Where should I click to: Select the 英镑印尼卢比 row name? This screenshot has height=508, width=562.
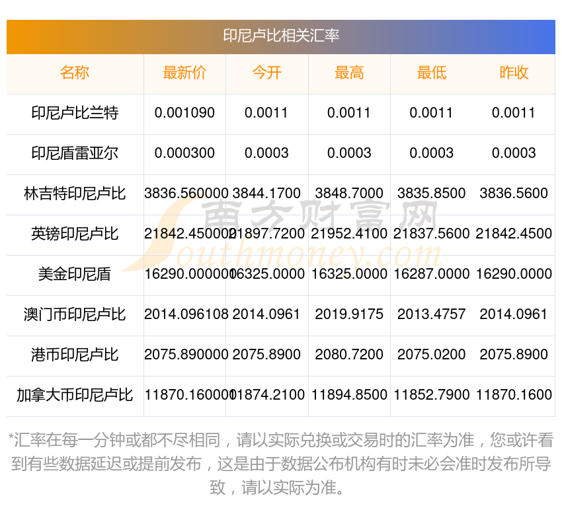[x=75, y=234]
